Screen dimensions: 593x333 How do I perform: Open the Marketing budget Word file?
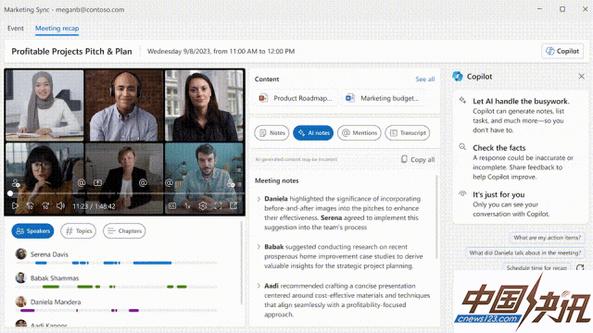point(383,98)
